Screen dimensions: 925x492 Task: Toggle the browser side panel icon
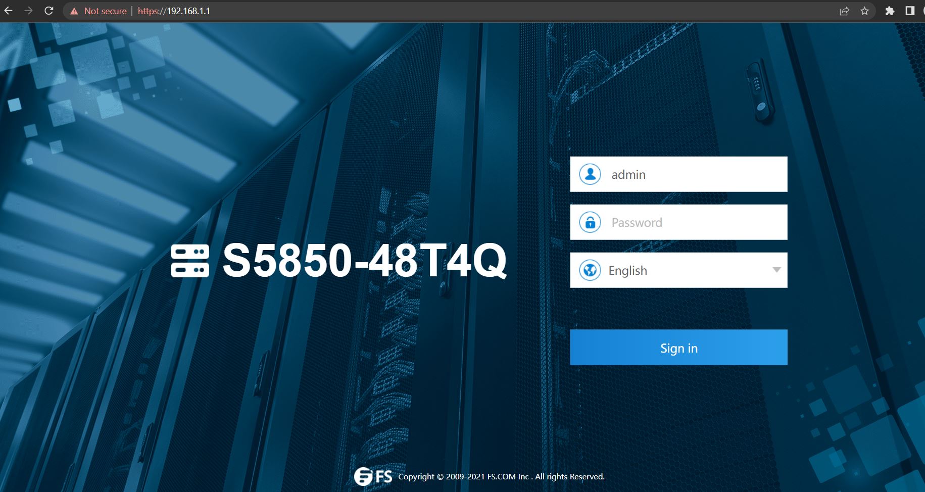[x=910, y=11]
